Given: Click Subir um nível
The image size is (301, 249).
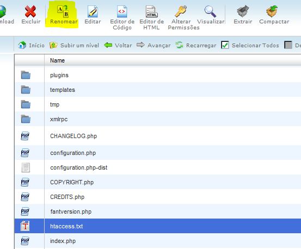Looking at the screenshot, I should (74, 45).
